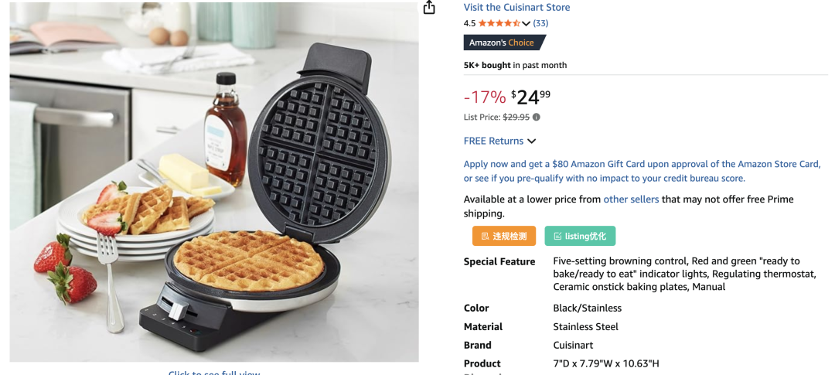
Task: Expand the FREE Returns chevron
Action: [531, 141]
